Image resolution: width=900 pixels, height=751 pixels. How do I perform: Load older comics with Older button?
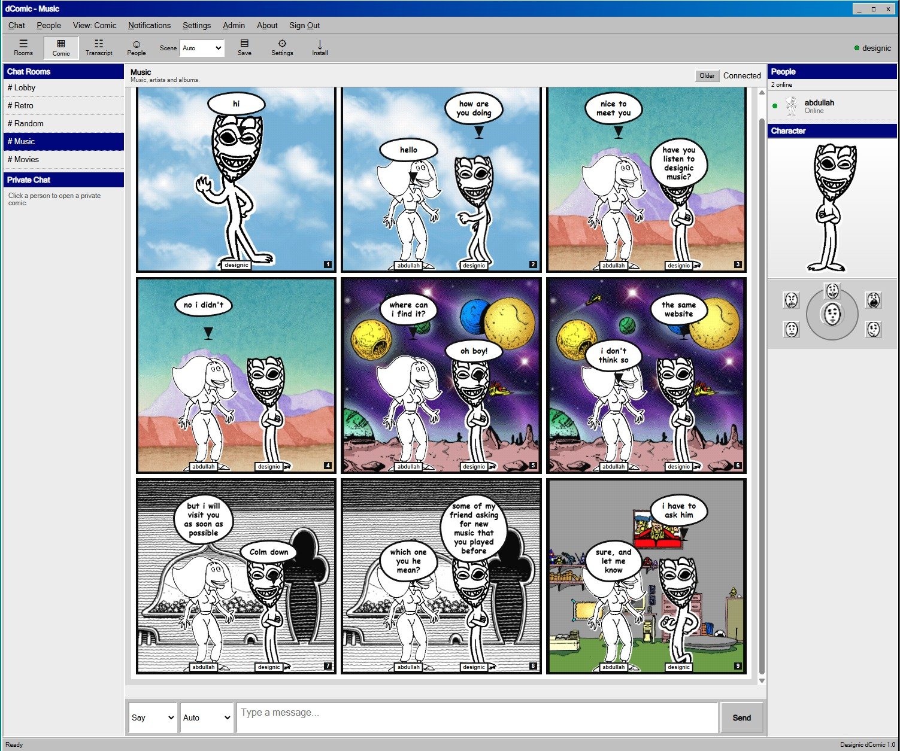[707, 75]
